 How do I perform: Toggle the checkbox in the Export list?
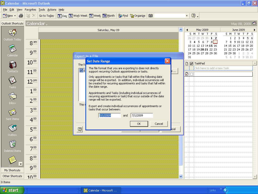pyautogui.click(x=81, y=71)
